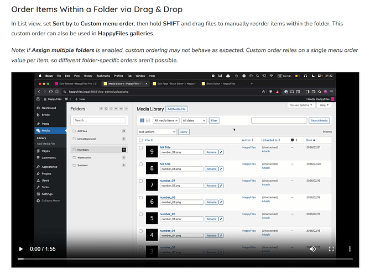The image size is (370, 276).
Task: Check the N8 Title row checkbox
Action: [x=141, y=164]
